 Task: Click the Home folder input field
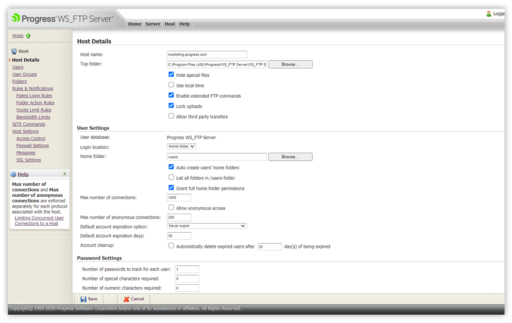click(217, 157)
